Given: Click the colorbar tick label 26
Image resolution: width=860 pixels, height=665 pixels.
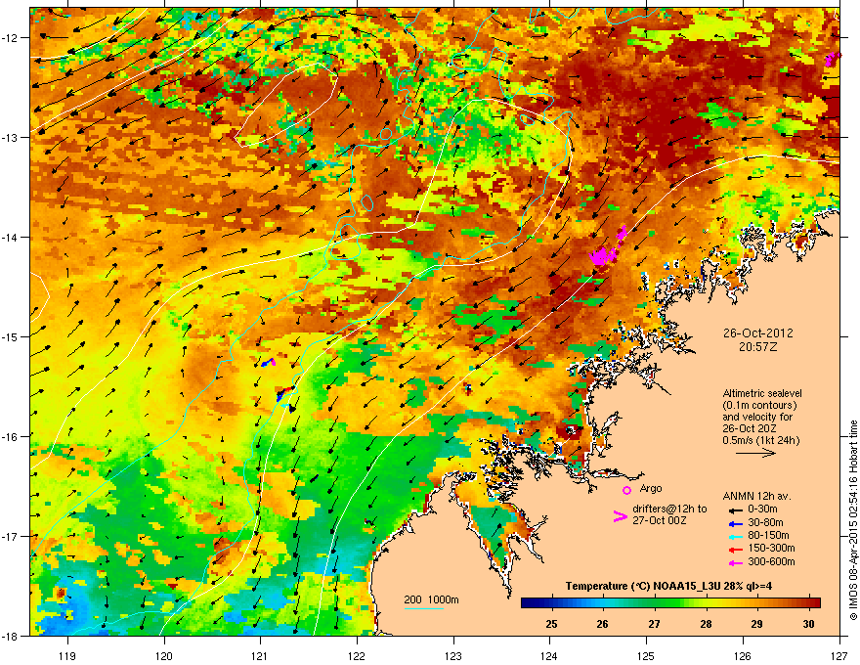Looking at the screenshot, I should 602,624.
